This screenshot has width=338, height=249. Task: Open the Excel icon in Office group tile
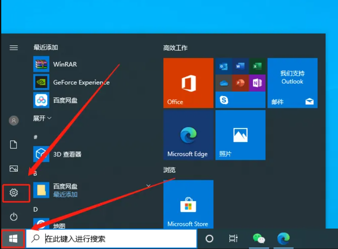(x=257, y=67)
